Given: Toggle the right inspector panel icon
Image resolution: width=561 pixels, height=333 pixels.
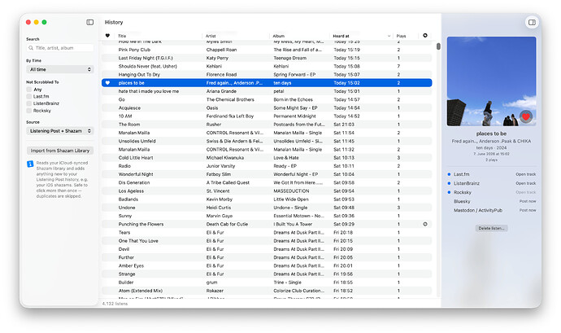Looking at the screenshot, I should [532, 22].
